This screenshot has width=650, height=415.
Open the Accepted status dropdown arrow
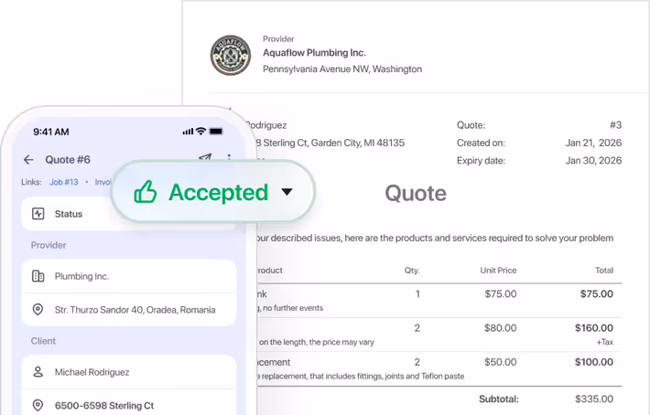click(x=287, y=192)
